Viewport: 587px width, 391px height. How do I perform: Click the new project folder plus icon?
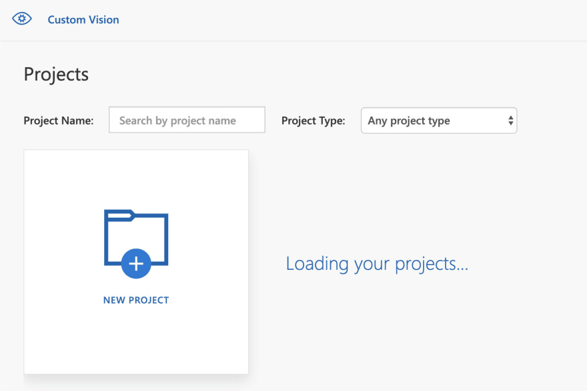(136, 244)
